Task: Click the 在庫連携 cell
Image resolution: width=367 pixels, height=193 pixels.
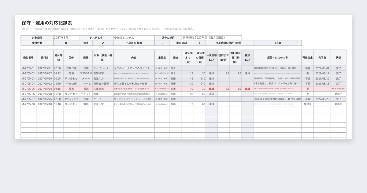Action: click(x=103, y=89)
